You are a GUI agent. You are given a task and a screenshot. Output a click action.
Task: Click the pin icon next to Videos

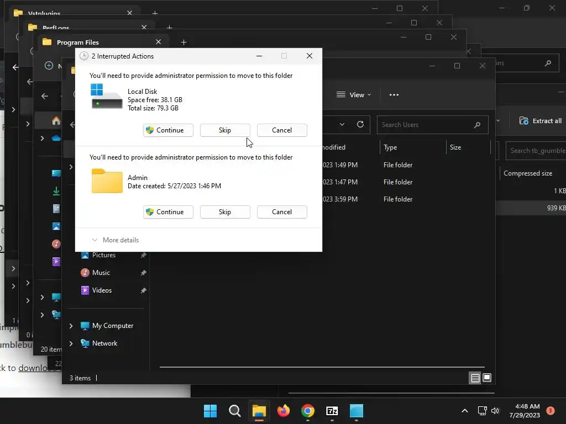click(x=143, y=290)
